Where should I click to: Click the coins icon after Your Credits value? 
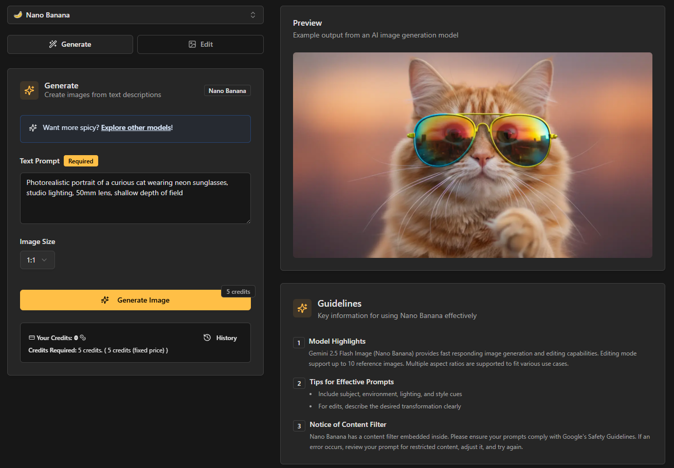point(83,338)
